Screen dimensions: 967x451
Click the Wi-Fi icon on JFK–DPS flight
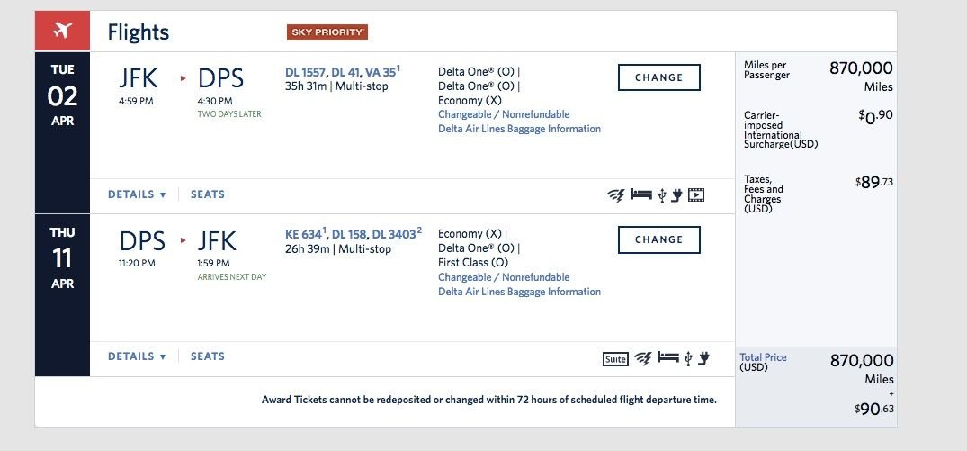615,194
